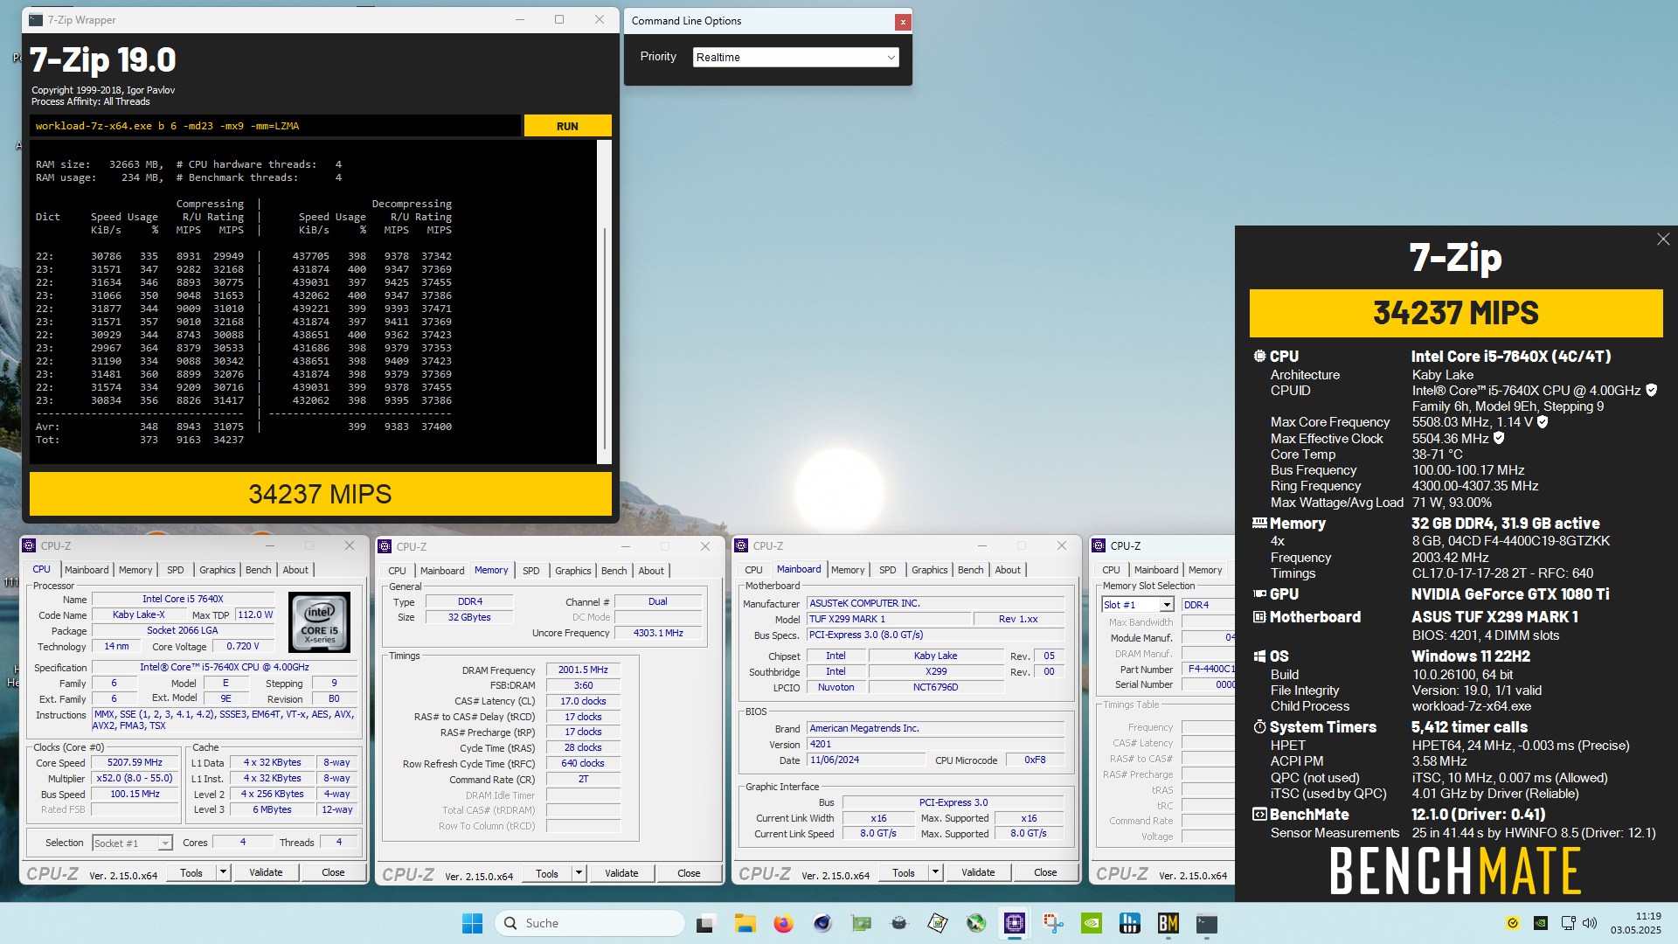The width and height of the screenshot is (1678, 944).
Task: Click the Core Speed value 5207.59 MHz
Action: pyautogui.click(x=135, y=763)
